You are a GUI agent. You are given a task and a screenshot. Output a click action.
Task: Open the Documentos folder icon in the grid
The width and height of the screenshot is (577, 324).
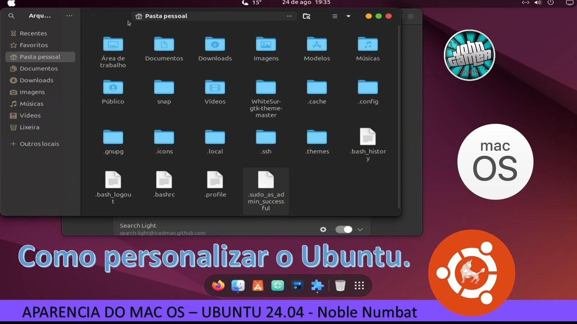(164, 49)
